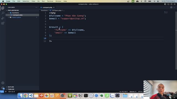Open the Run menu

tap(43, 1)
